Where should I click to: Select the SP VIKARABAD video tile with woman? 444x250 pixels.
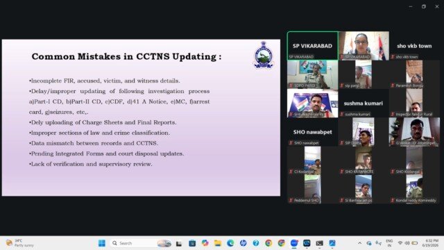364,46
